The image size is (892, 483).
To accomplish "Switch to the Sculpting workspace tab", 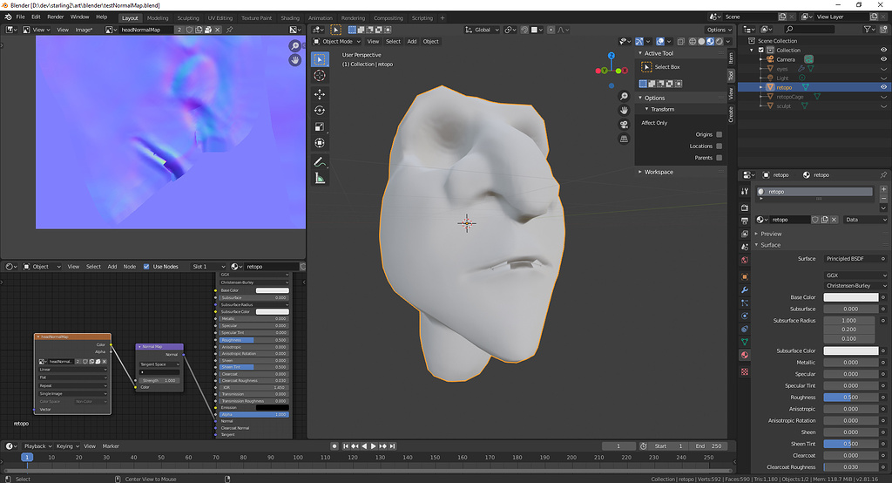I will click(188, 17).
